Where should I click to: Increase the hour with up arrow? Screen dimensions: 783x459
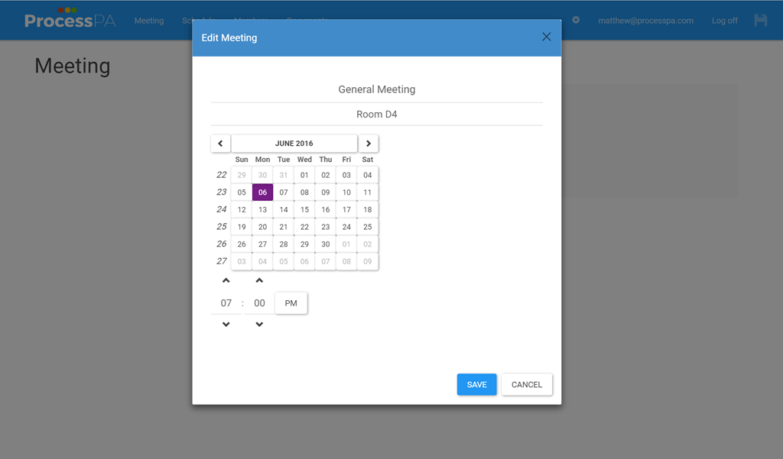click(226, 281)
